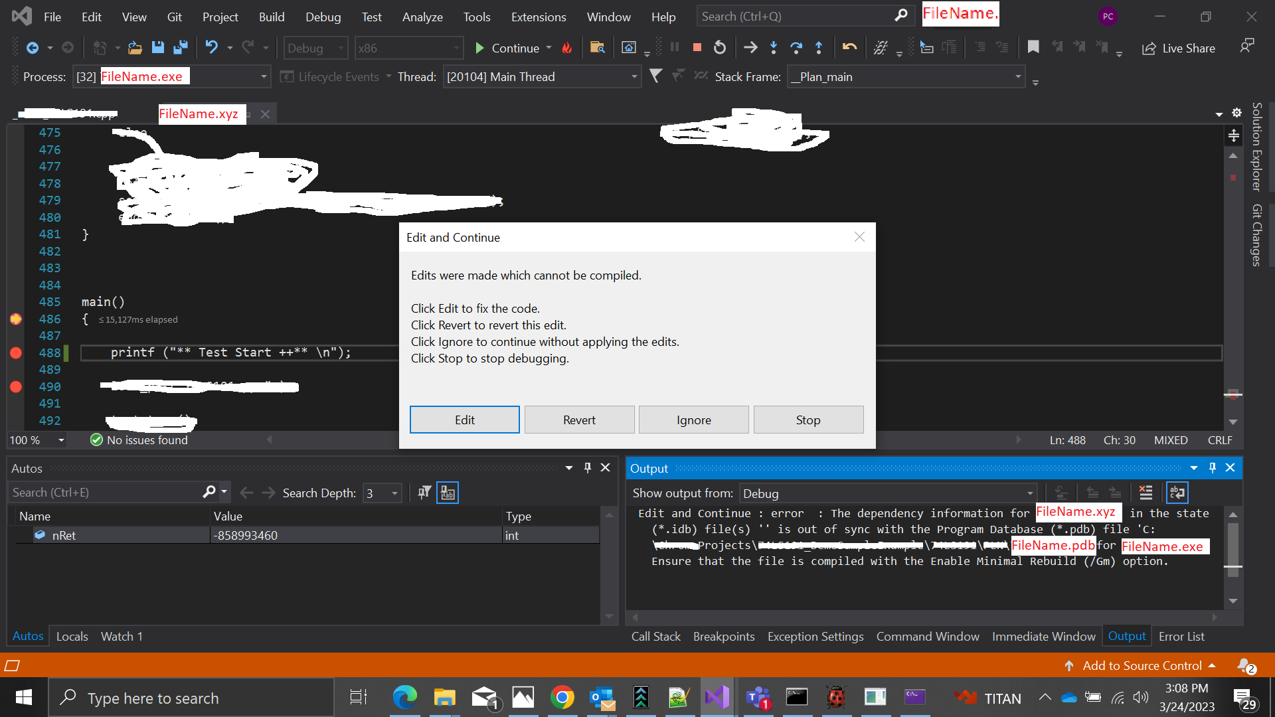Expand the Show output from dropdown
Screen dimensions: 1275x717
[1029, 493]
